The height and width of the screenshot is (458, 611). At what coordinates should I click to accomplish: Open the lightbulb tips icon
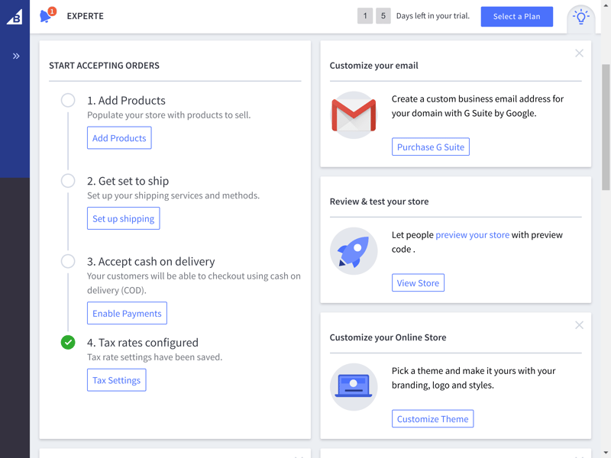[580, 17]
